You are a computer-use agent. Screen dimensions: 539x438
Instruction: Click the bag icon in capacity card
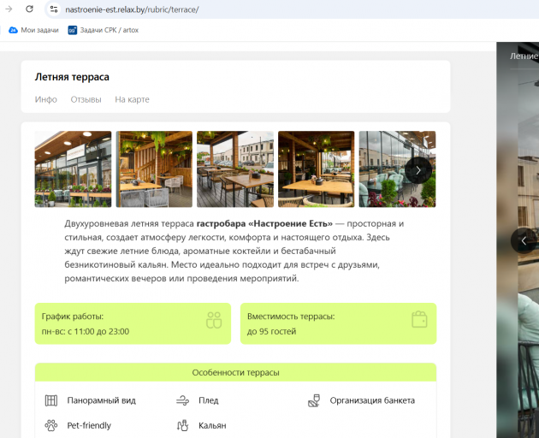(x=419, y=319)
